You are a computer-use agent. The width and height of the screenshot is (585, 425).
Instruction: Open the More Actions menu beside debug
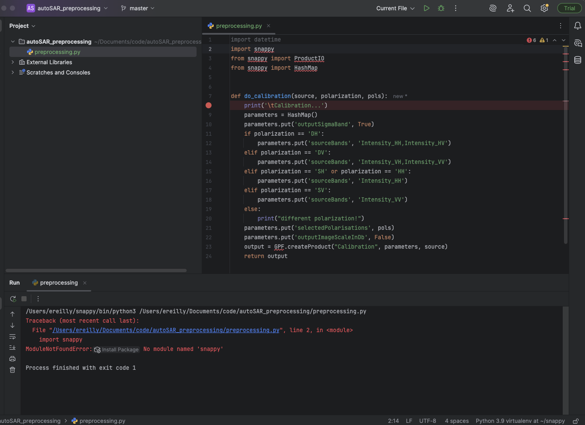[x=456, y=8]
